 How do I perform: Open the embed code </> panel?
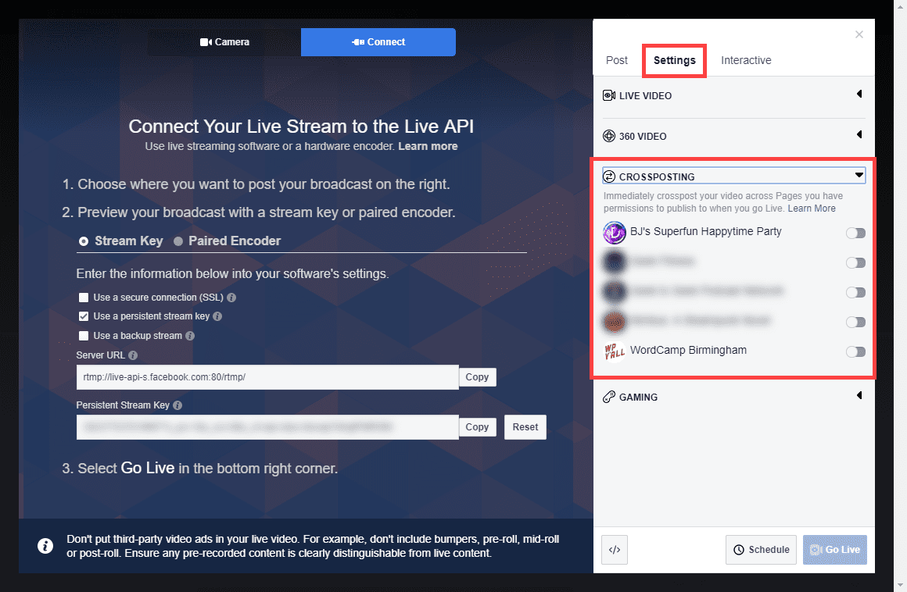click(615, 550)
